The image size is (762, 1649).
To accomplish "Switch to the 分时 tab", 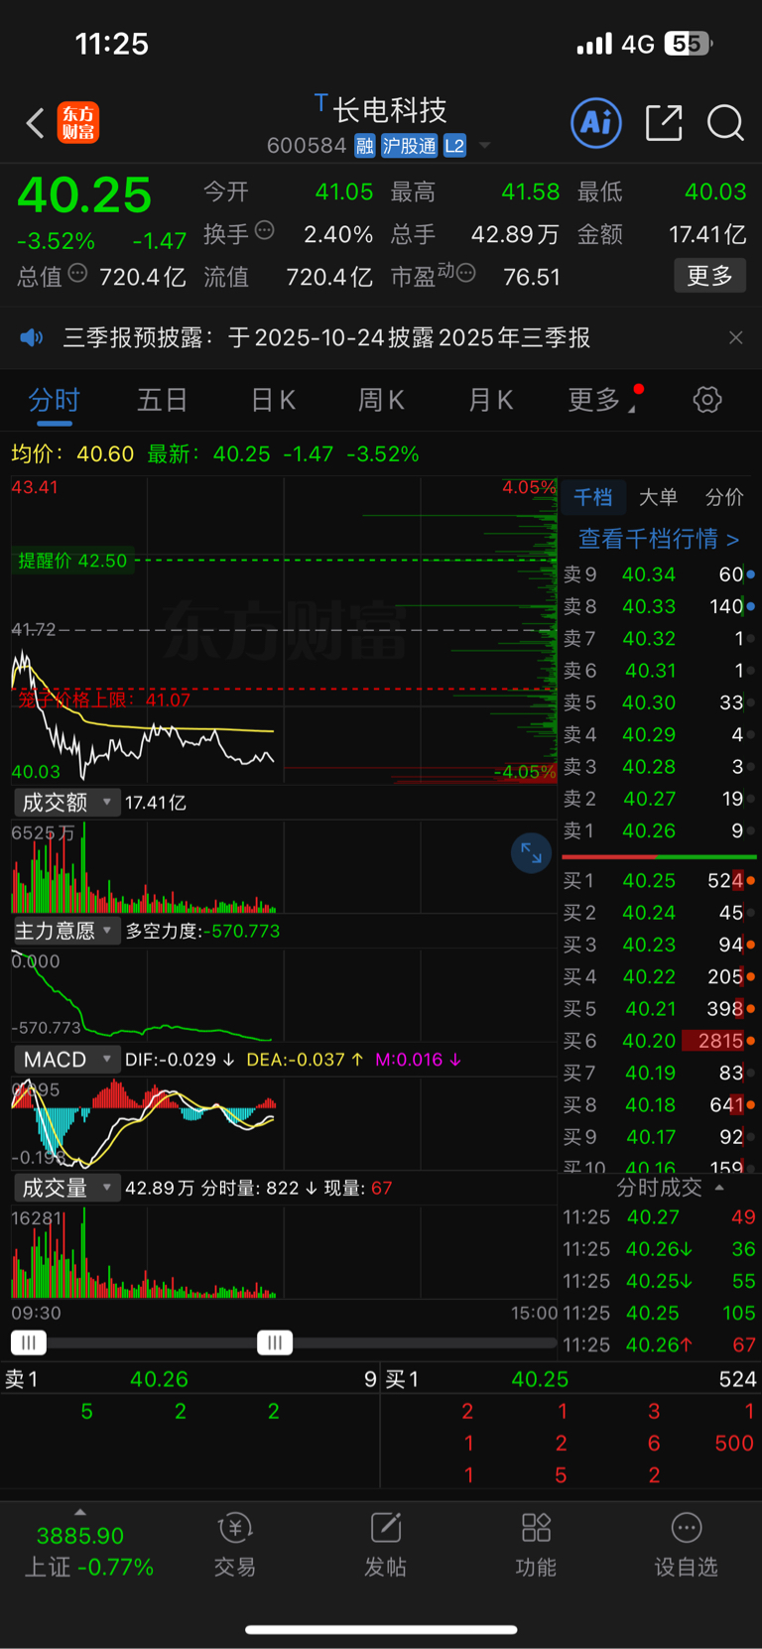I will [x=54, y=400].
